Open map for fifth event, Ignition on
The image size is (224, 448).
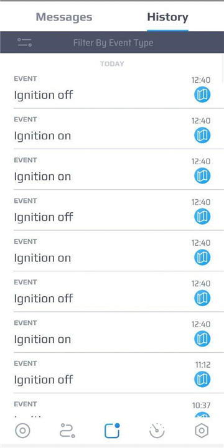[x=202, y=257]
